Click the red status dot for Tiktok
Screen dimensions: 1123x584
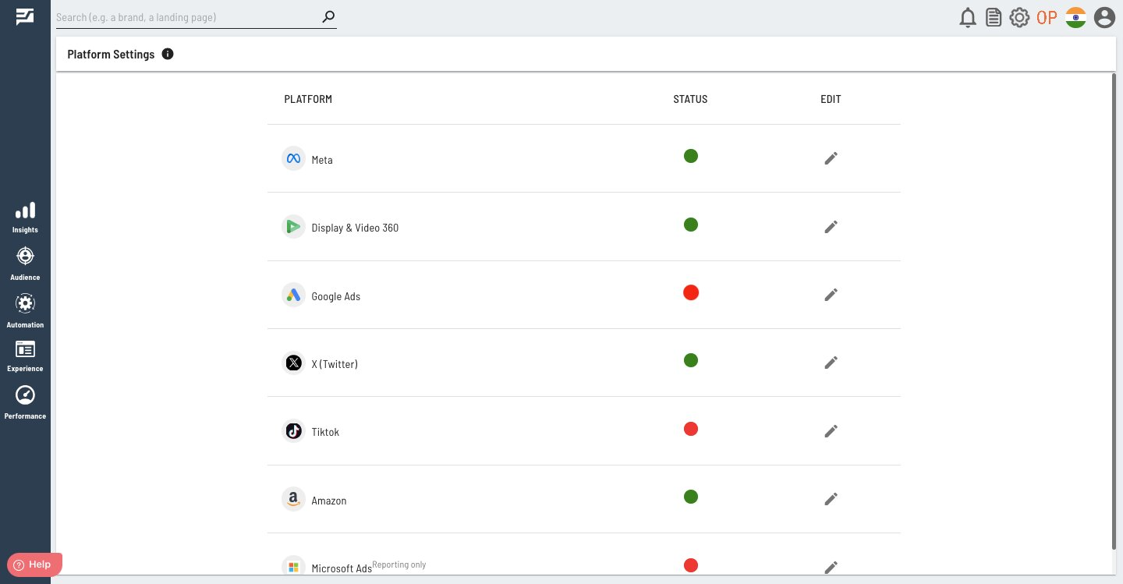pos(691,429)
